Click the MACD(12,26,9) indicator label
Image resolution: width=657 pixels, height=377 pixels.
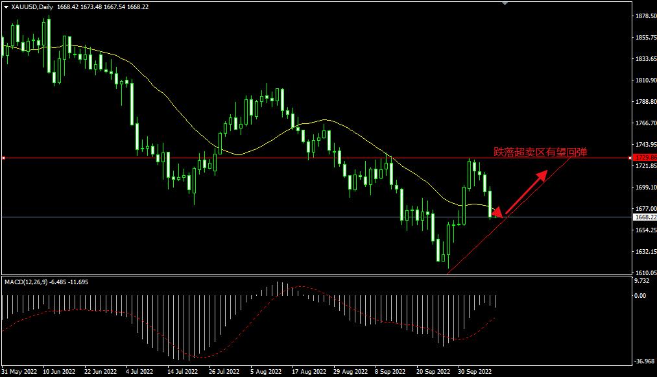pos(26,282)
